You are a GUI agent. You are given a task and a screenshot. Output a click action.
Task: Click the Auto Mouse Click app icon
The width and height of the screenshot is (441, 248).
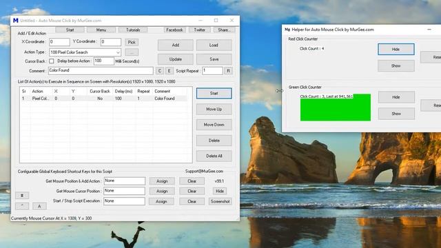(x=16, y=21)
